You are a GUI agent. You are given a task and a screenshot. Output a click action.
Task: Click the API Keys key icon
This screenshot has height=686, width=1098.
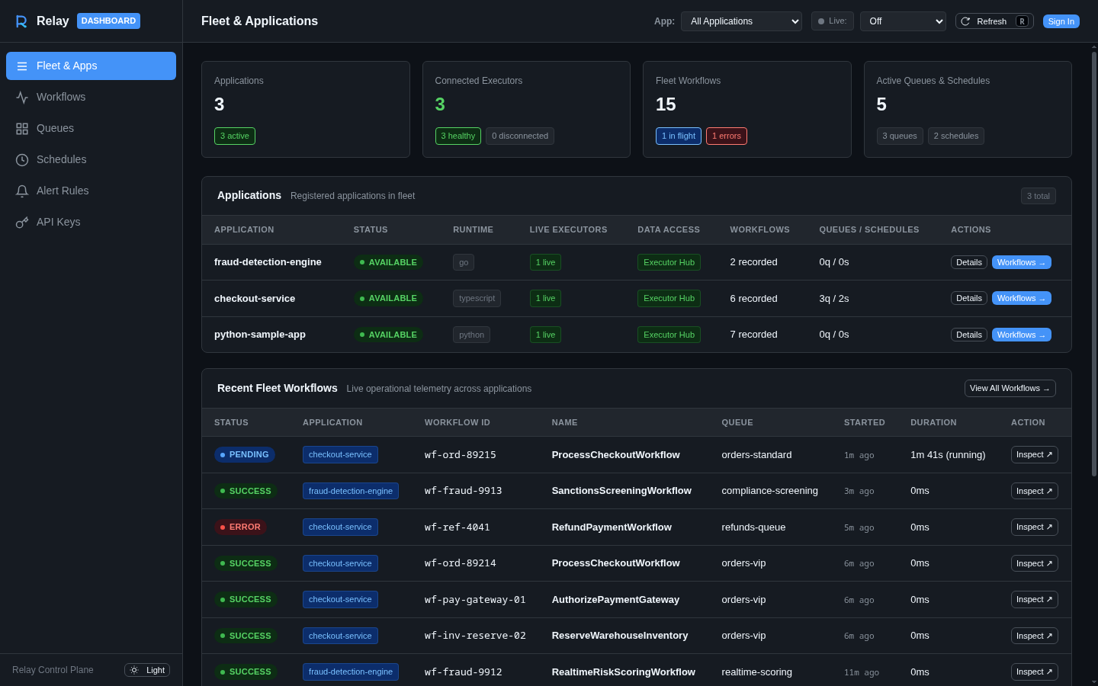point(22,223)
